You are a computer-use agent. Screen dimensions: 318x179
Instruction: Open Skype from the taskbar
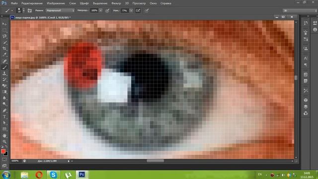[x=53, y=175]
